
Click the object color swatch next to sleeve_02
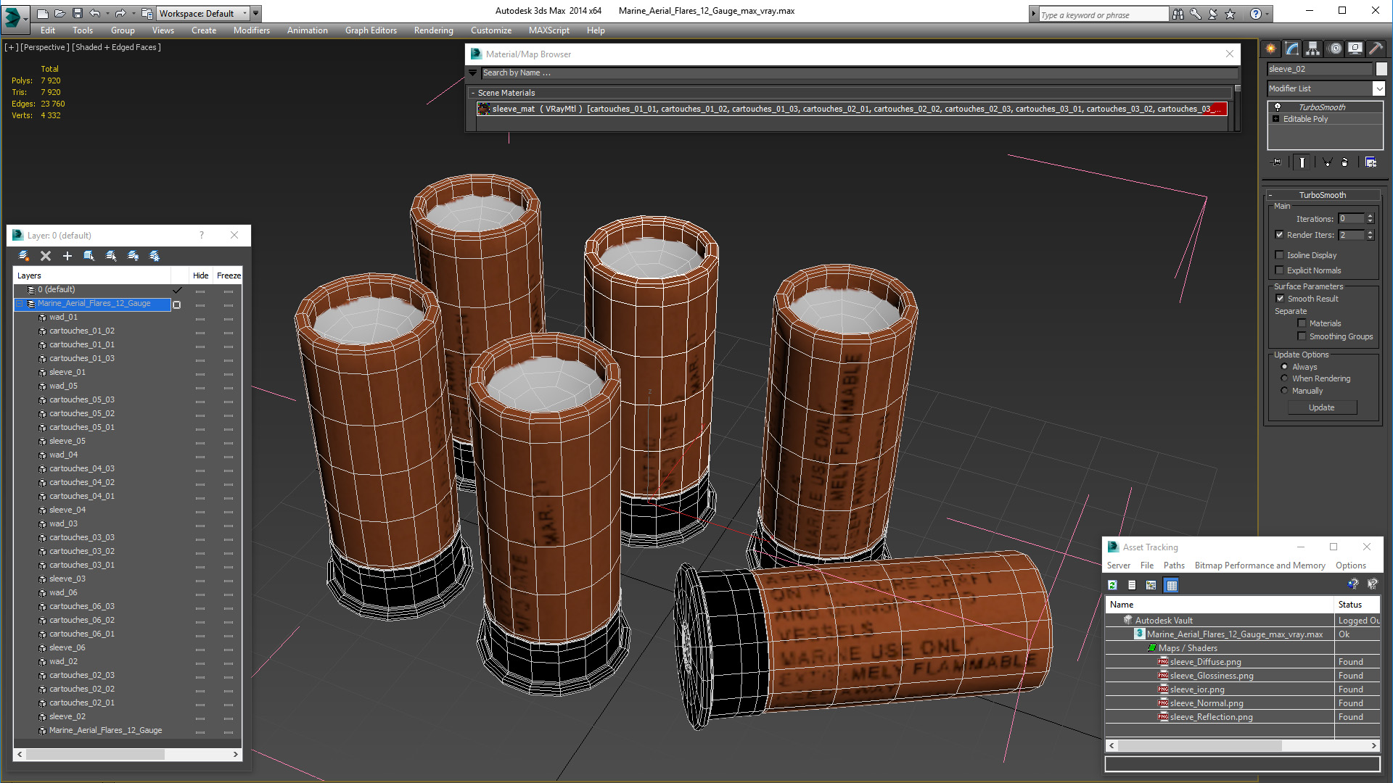[1381, 69]
